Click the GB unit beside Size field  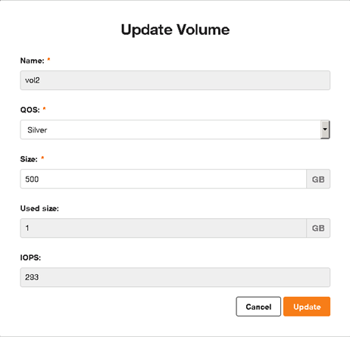click(x=318, y=179)
